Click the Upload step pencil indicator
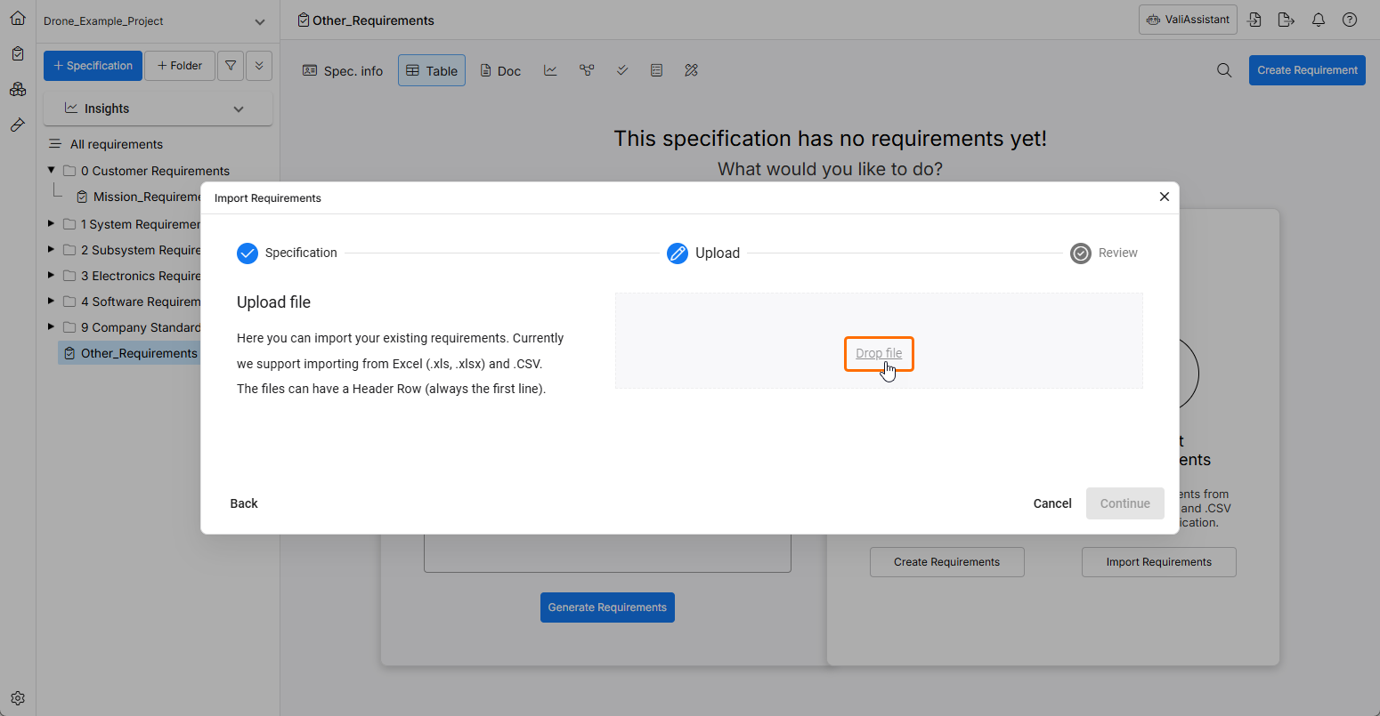 pos(678,253)
